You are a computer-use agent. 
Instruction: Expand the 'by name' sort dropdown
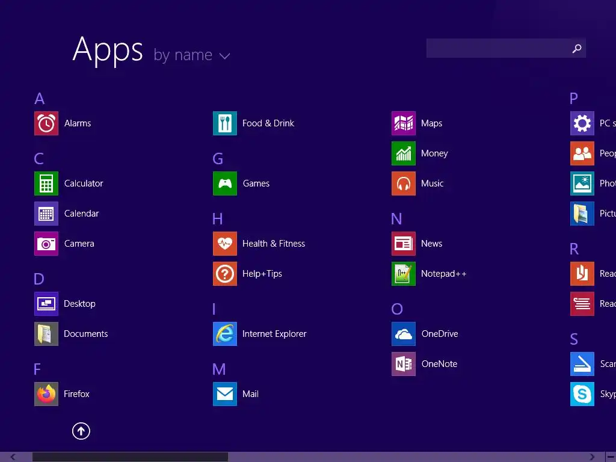coord(192,55)
